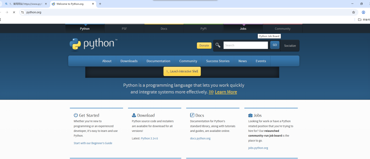The image size is (370, 159).
Task: Close the 官网网站 tab
Action: (x=46, y=4)
